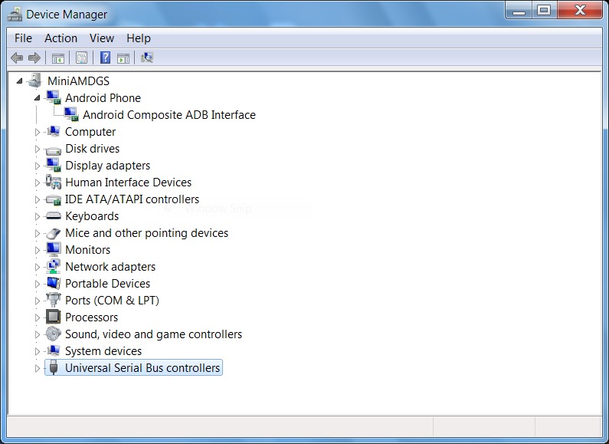The height and width of the screenshot is (444, 609).
Task: Open the Help menu
Action: [138, 38]
